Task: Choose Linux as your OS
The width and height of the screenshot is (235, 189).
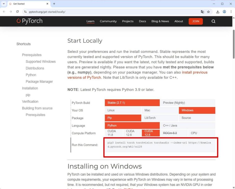Action: pyautogui.click(x=123, y=110)
